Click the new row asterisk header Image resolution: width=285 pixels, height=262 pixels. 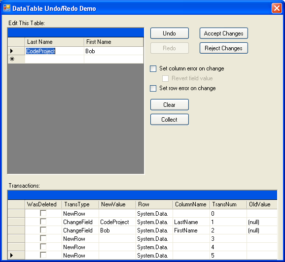(x=16, y=59)
